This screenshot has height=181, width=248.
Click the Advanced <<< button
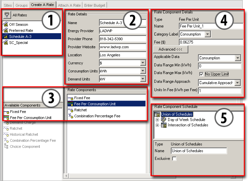click(171, 50)
